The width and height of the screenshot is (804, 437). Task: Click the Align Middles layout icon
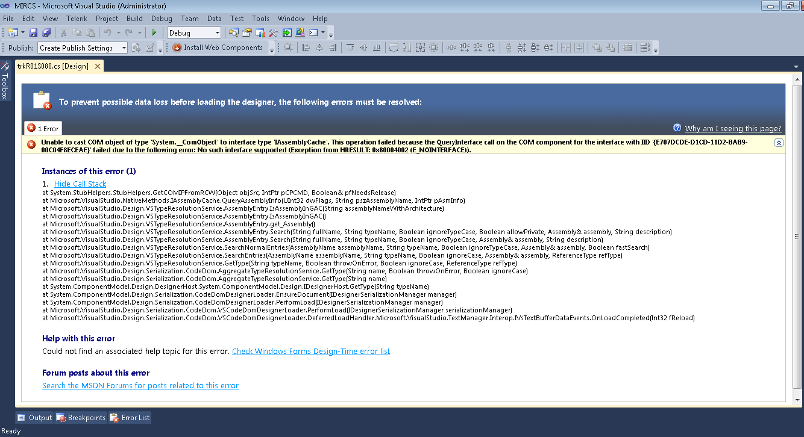pos(363,48)
